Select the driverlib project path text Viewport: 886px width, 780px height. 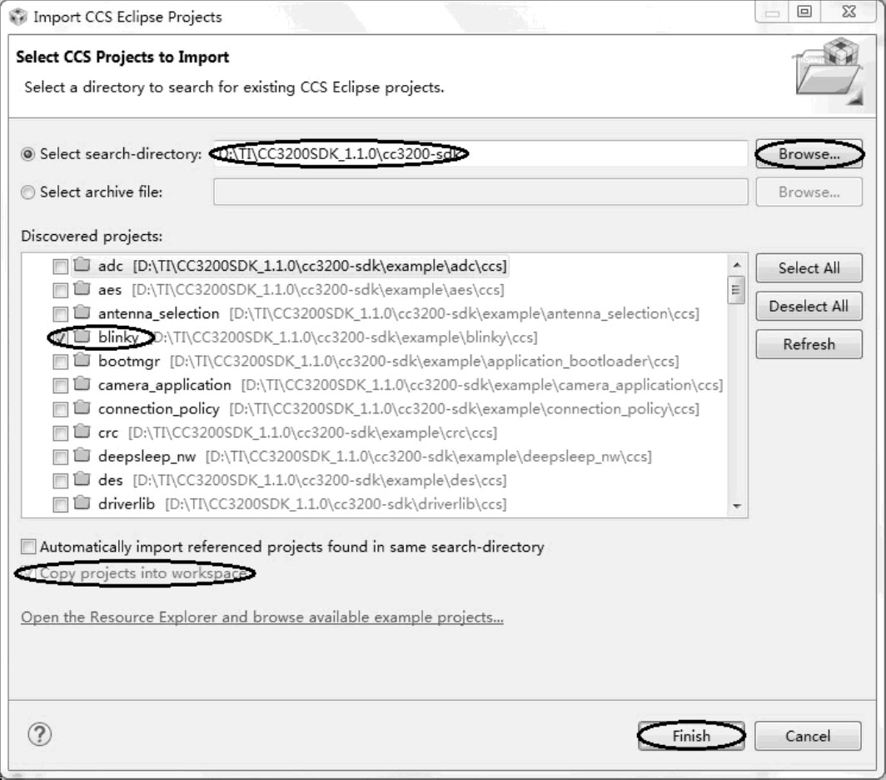[x=336, y=504]
